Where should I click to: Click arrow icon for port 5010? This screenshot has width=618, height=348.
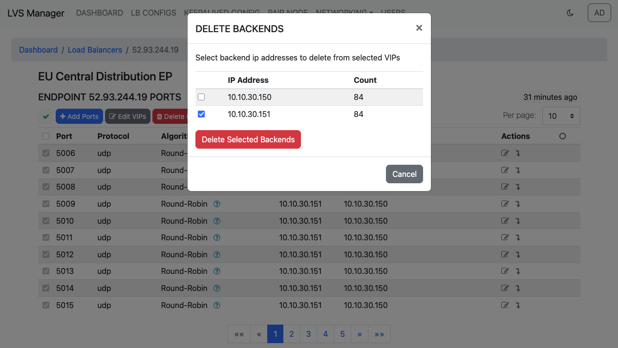(518, 221)
